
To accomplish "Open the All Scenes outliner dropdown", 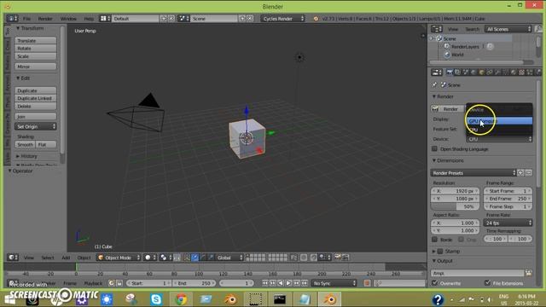I will click(508, 29).
